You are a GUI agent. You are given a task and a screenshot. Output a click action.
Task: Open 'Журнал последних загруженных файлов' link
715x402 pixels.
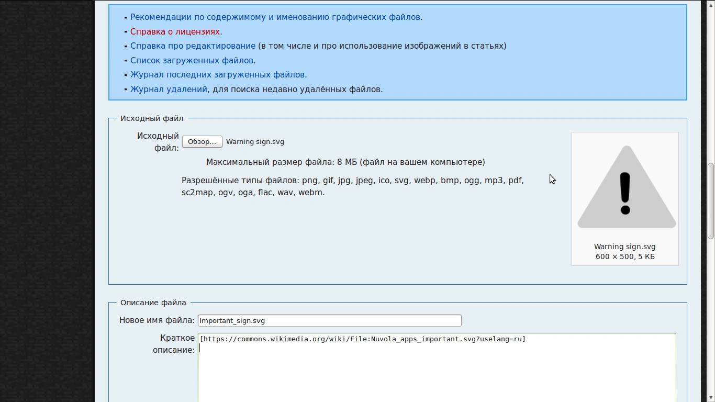(x=218, y=75)
